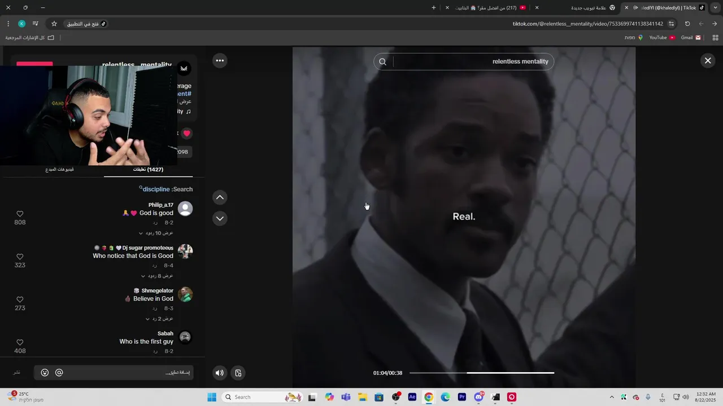Click username Shmegelator

[x=157, y=290]
